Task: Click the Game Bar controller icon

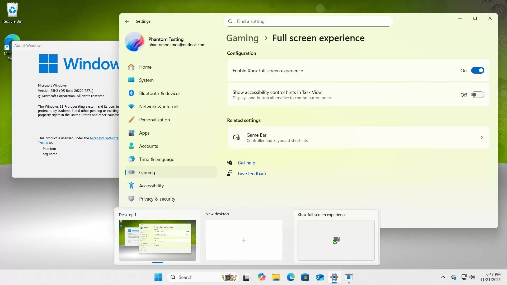Action: pyautogui.click(x=236, y=137)
